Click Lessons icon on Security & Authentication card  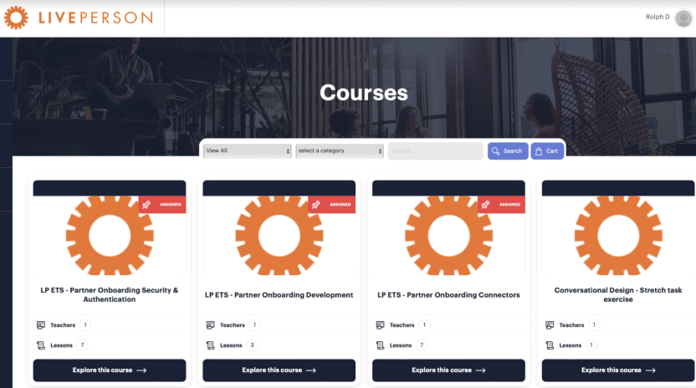pos(41,345)
